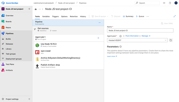Click the Discard button

tap(116, 16)
